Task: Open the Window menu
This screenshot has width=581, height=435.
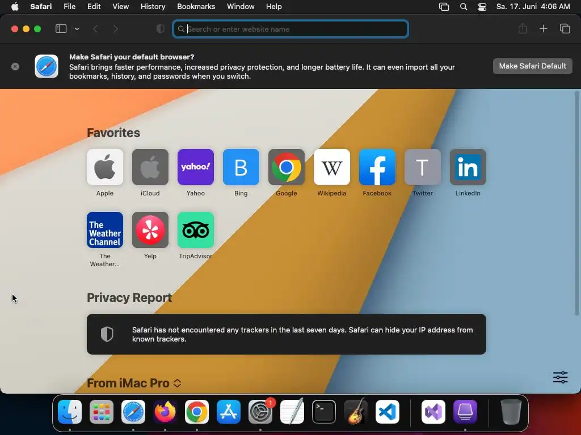Action: point(241,7)
